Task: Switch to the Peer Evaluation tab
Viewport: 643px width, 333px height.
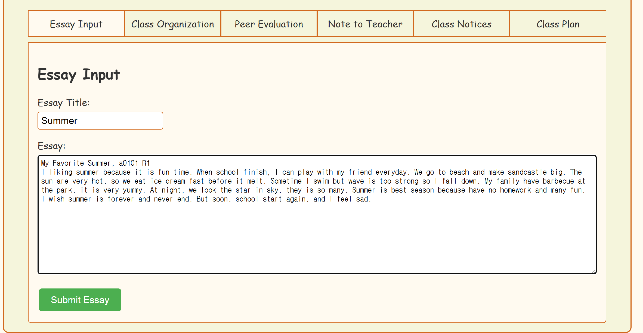Action: (269, 24)
